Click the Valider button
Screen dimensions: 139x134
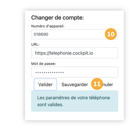(x=45, y=85)
